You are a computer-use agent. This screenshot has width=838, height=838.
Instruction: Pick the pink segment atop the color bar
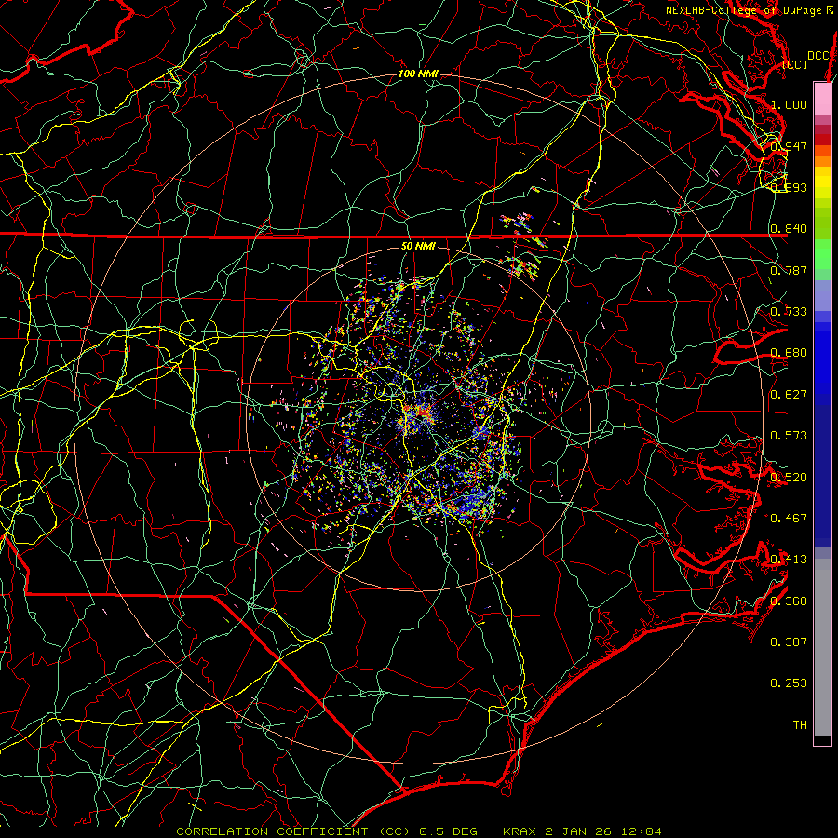click(822, 99)
